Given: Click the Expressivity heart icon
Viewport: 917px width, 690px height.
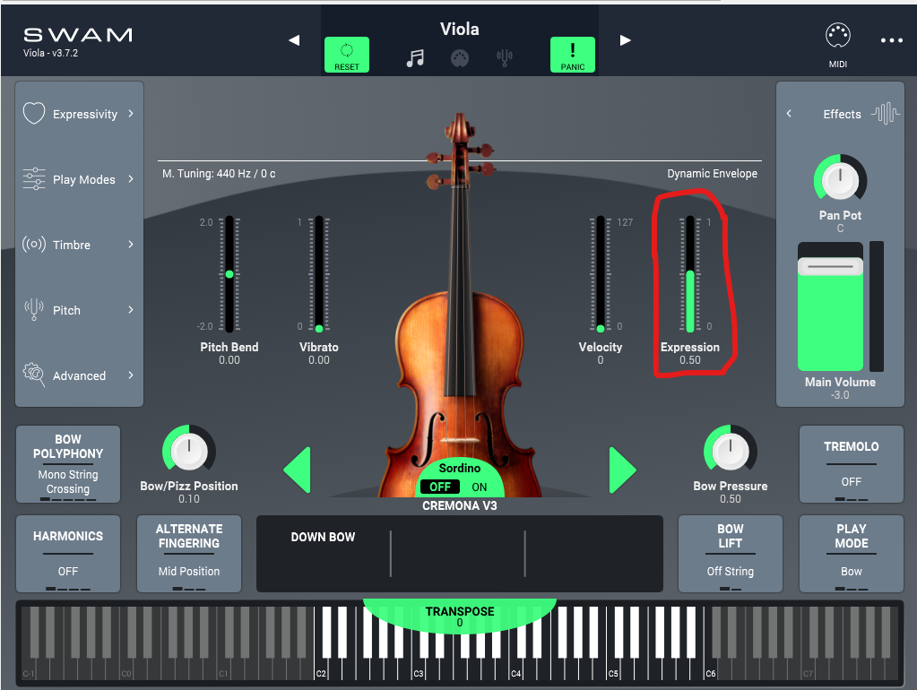Looking at the screenshot, I should tap(34, 114).
